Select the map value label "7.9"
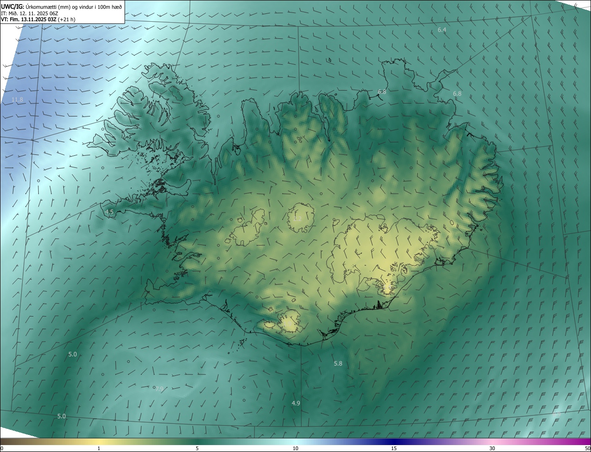The height and width of the screenshot is (452, 591). [159, 389]
